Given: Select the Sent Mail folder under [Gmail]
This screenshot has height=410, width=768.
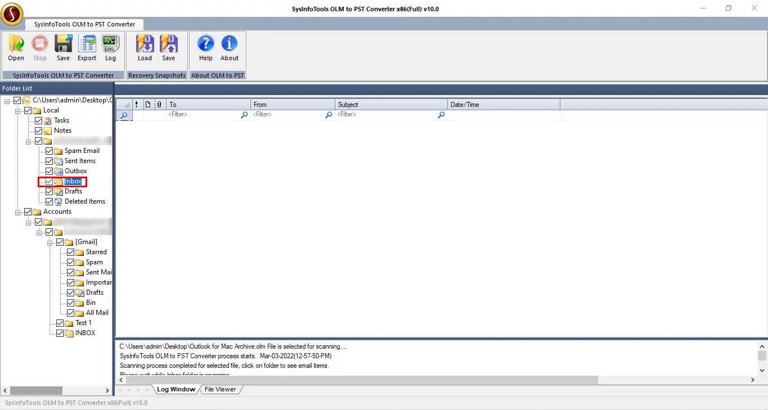Looking at the screenshot, I should pyautogui.click(x=98, y=272).
